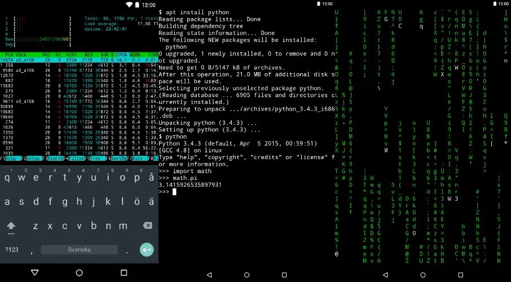Tap back button under the green matrix screen
Image resolution: width=511 pixels, height=282 pixels.
385,275
